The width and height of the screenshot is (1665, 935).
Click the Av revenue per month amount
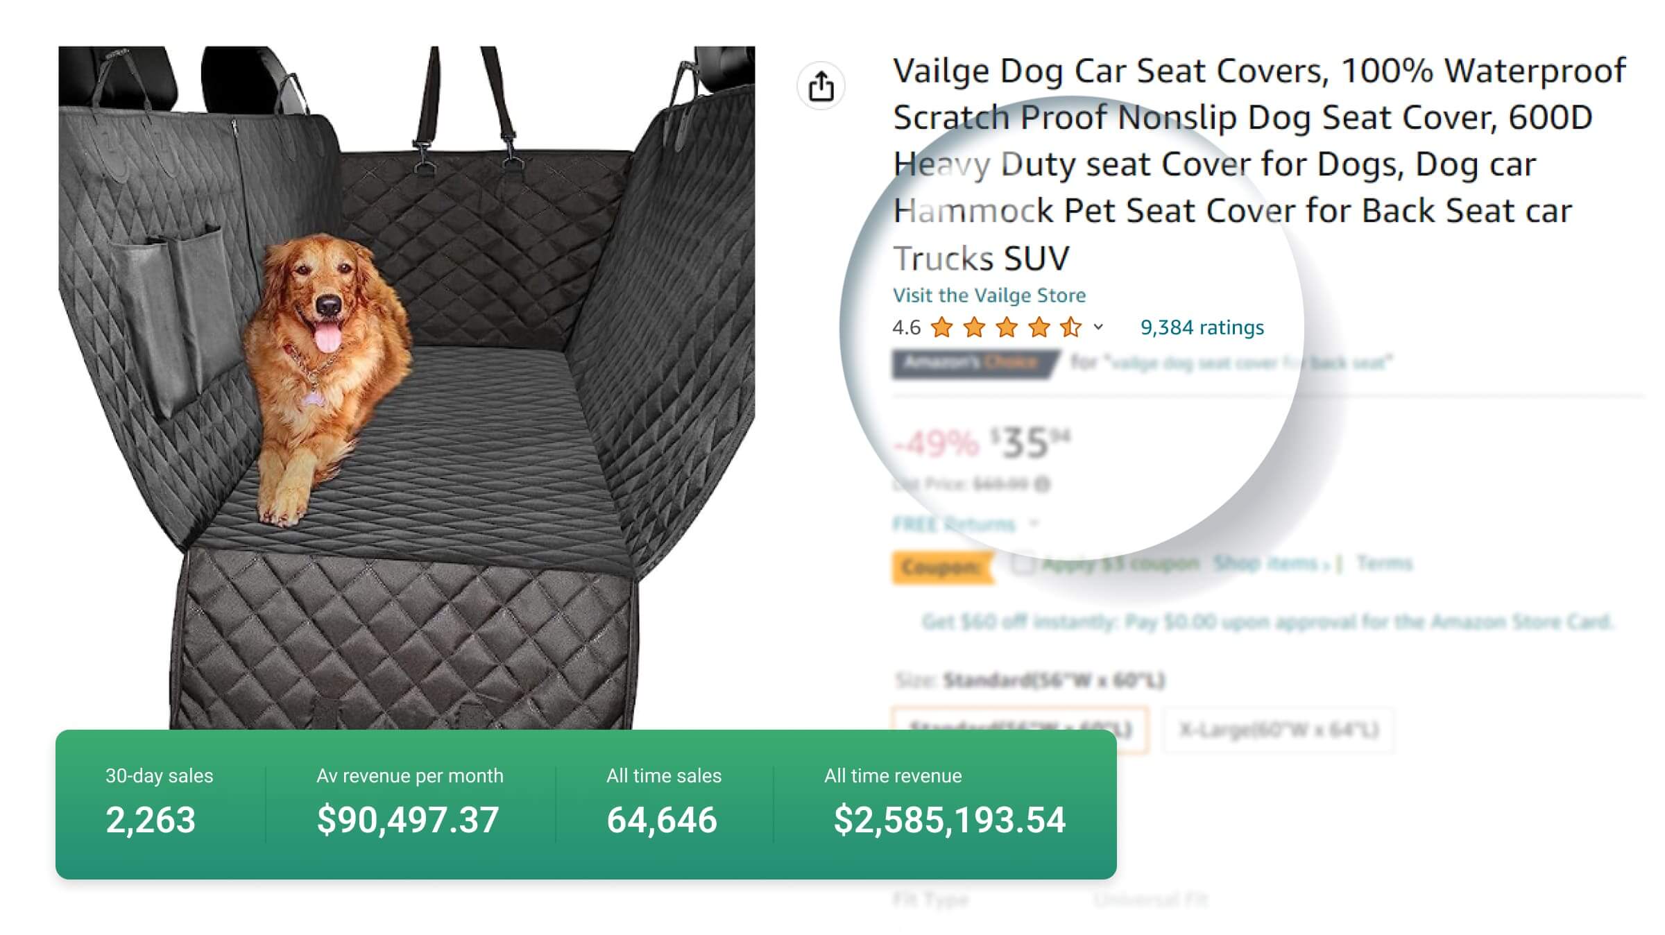coord(408,820)
